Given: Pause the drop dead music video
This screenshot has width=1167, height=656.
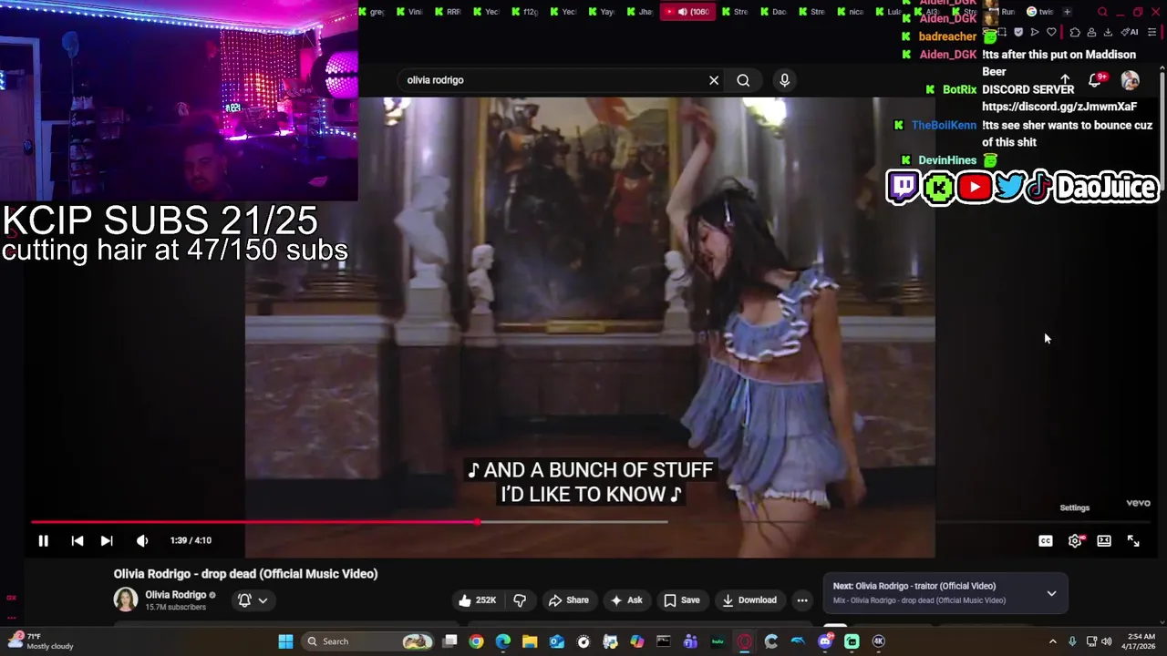Looking at the screenshot, I should pos(43,540).
